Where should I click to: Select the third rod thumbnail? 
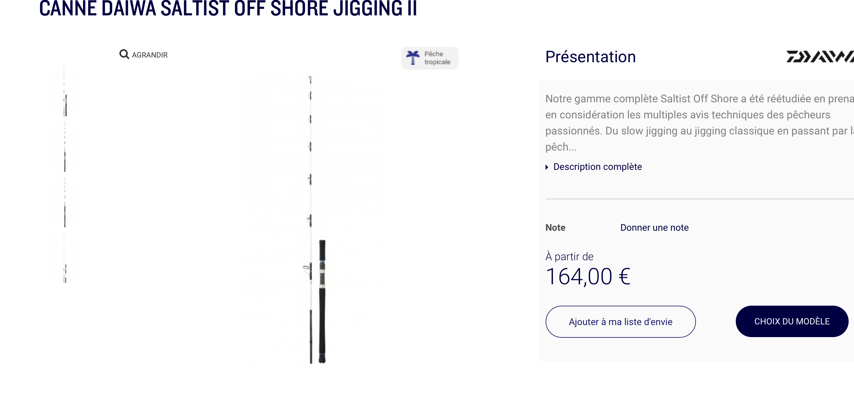coord(65,203)
